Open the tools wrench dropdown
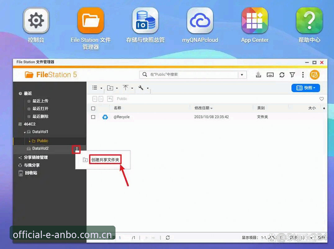The width and height of the screenshot is (334, 249). [x=143, y=88]
